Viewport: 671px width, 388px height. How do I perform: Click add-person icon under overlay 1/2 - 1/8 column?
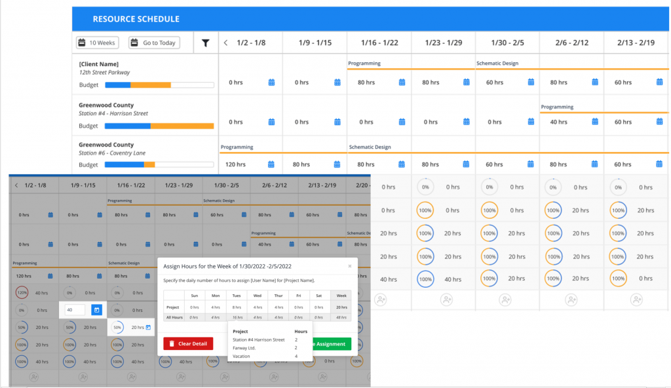coord(34,378)
